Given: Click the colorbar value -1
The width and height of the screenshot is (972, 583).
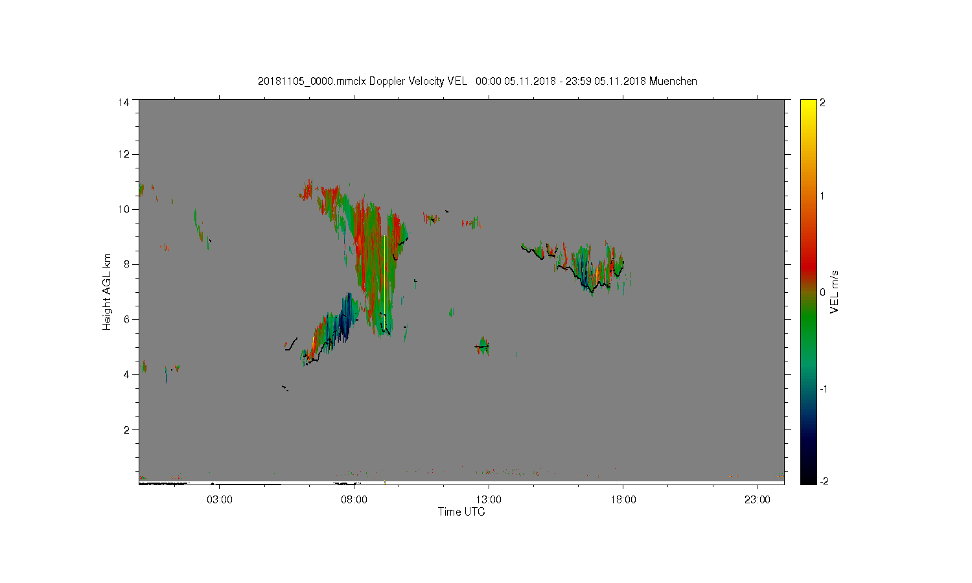Looking at the screenshot, I should pyautogui.click(x=823, y=389).
